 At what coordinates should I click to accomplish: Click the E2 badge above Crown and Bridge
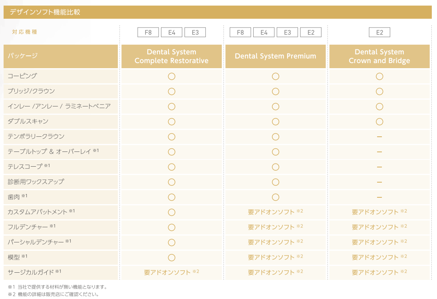coord(379,33)
